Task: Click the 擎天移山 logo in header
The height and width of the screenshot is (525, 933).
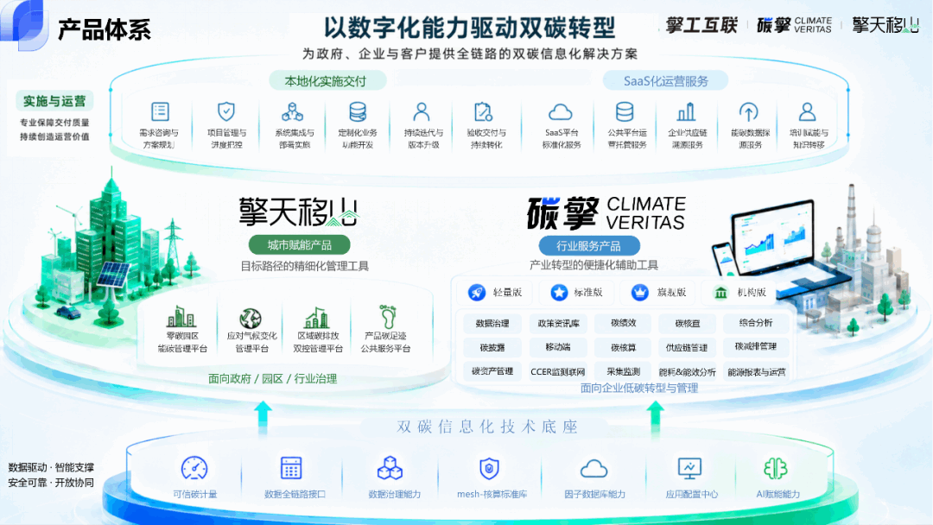Action: pos(885,25)
